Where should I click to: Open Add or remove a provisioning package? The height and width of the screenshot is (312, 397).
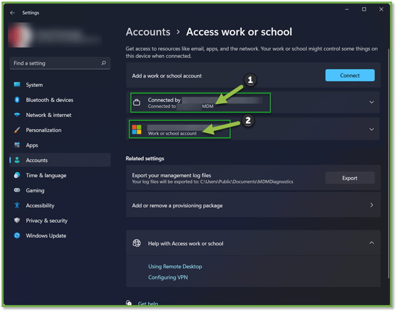[x=254, y=205]
